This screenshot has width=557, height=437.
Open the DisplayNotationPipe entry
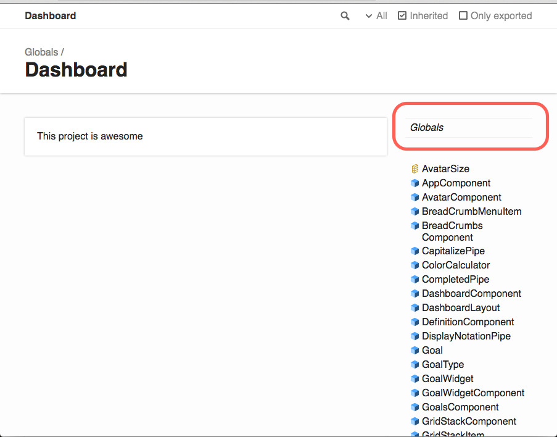tap(466, 336)
